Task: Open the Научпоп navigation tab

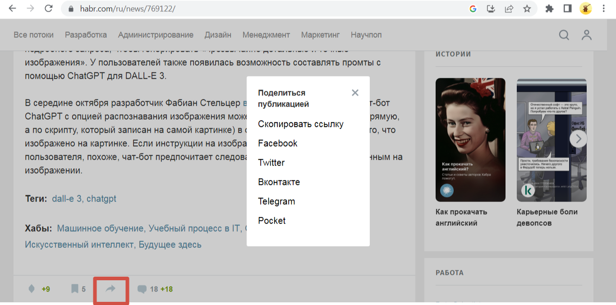Action: point(366,35)
